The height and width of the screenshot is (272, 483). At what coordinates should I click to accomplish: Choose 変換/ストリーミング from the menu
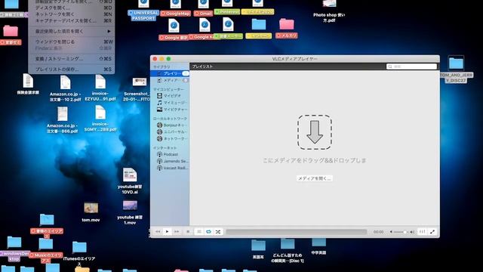(x=72, y=59)
